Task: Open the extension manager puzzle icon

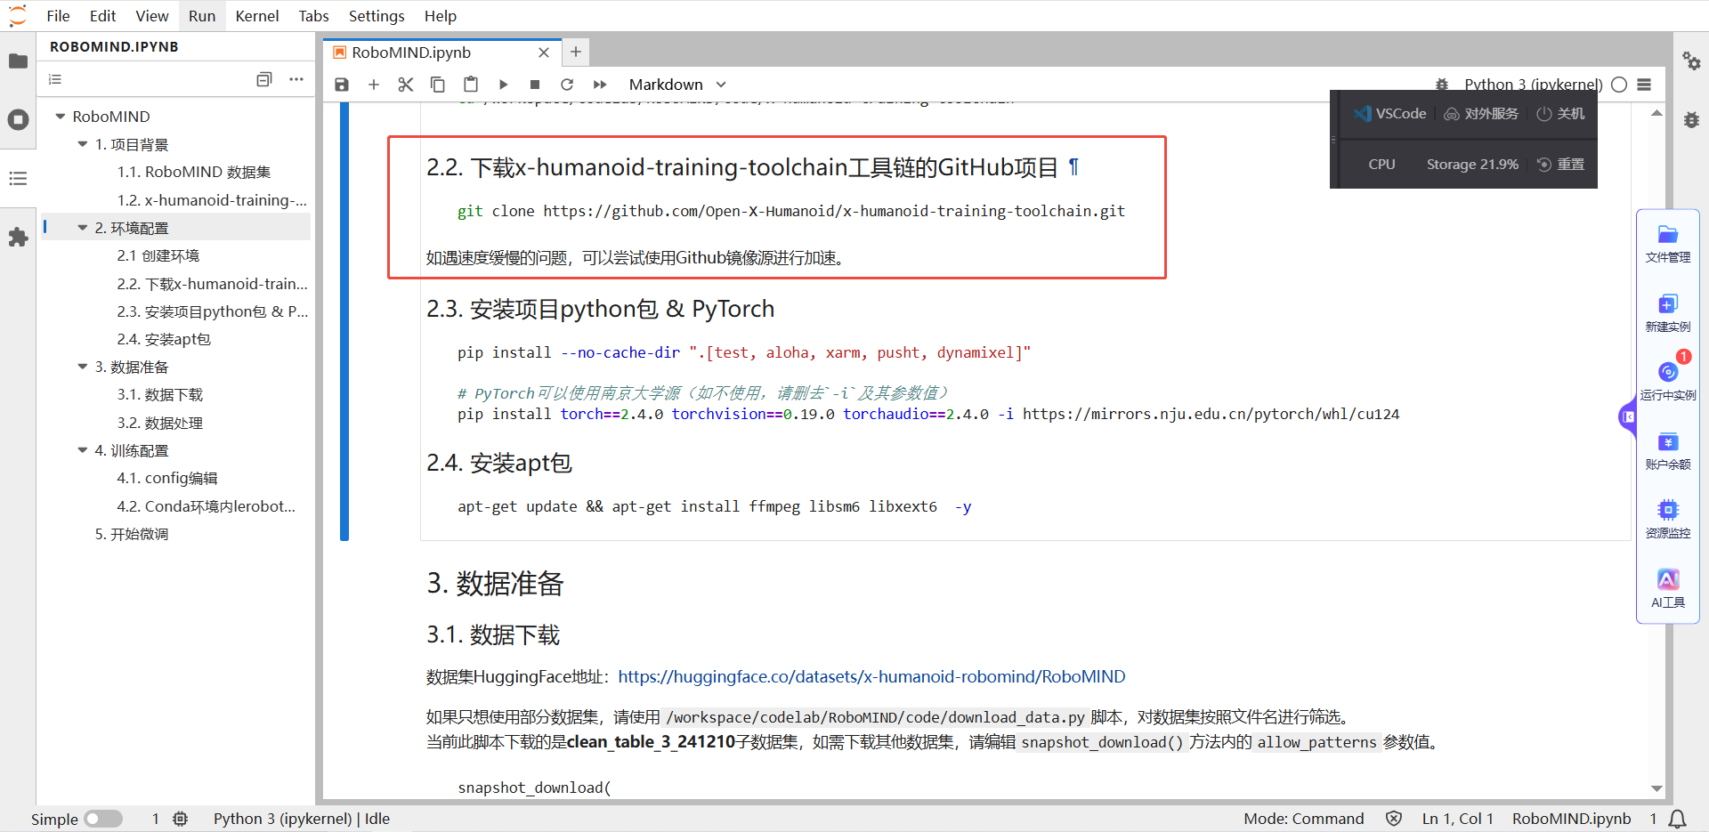Action: coord(18,237)
